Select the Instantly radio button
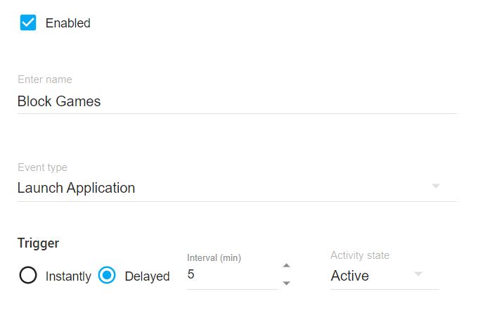The image size is (502, 313). (x=28, y=276)
